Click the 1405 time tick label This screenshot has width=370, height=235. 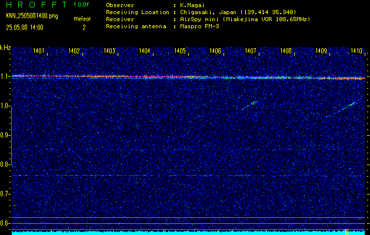pyautogui.click(x=180, y=51)
